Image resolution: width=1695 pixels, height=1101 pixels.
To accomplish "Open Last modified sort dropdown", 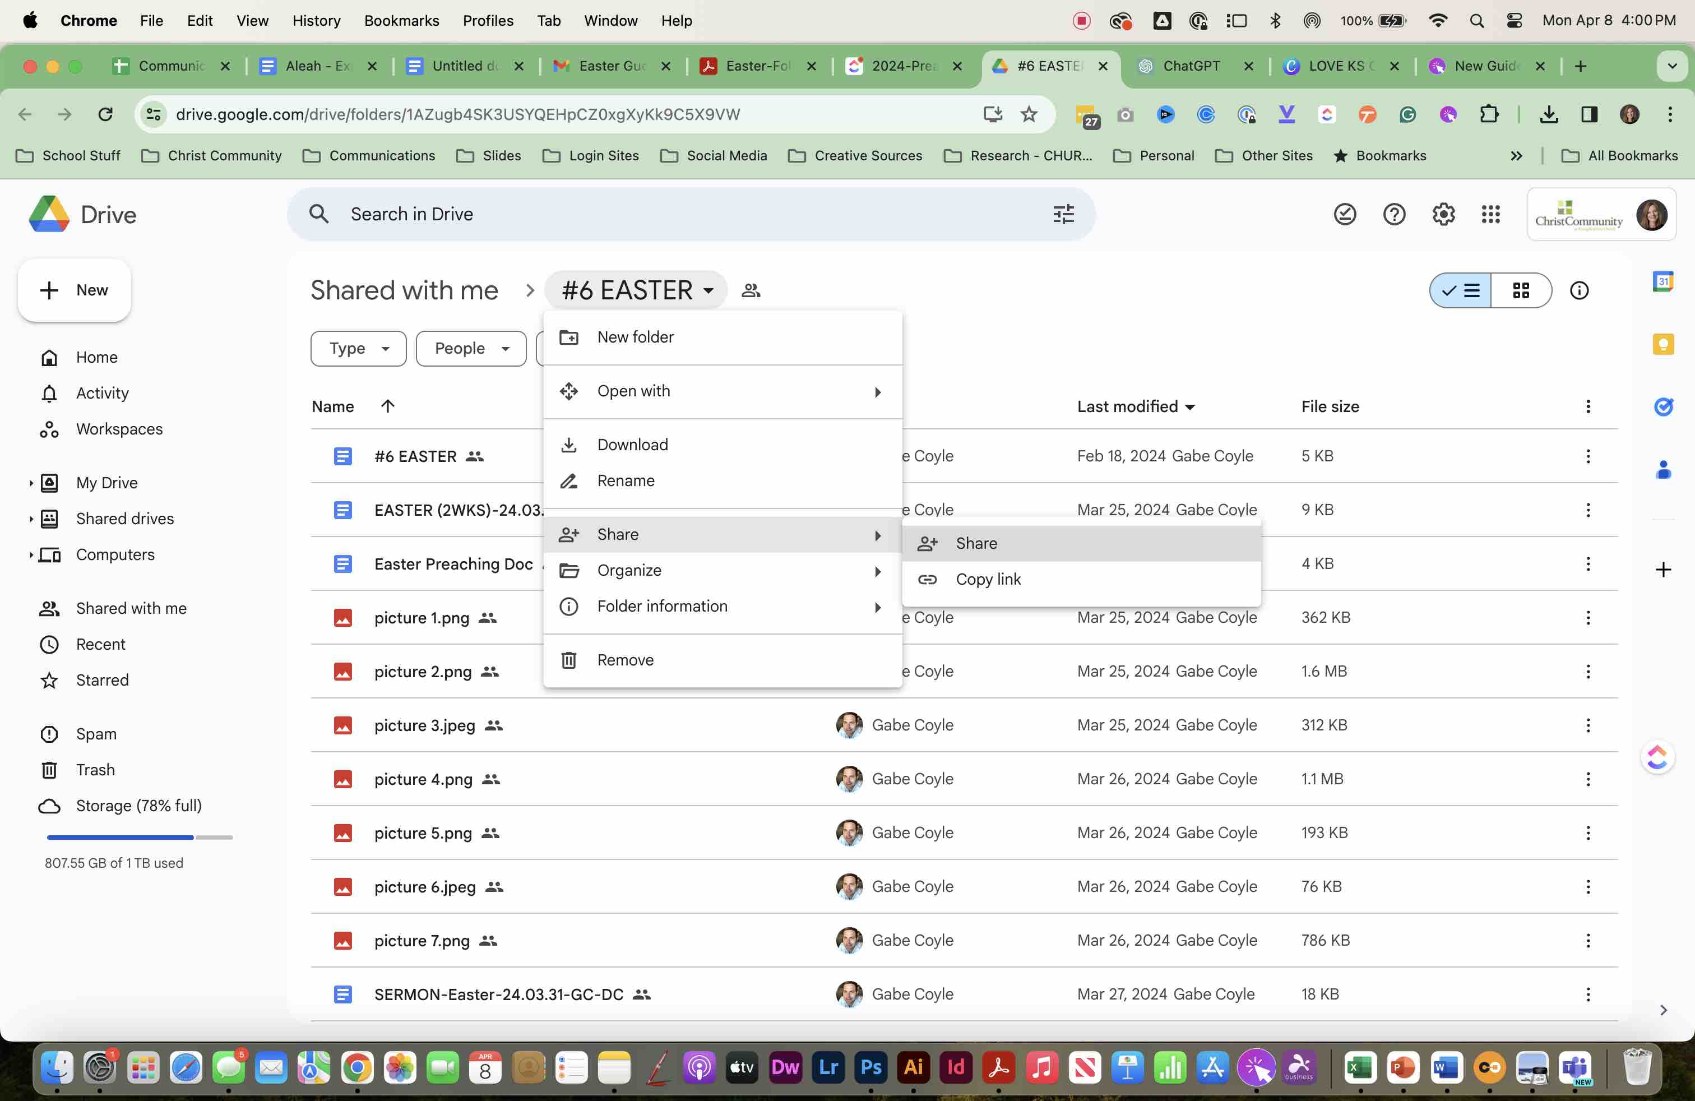I will tap(1136, 406).
